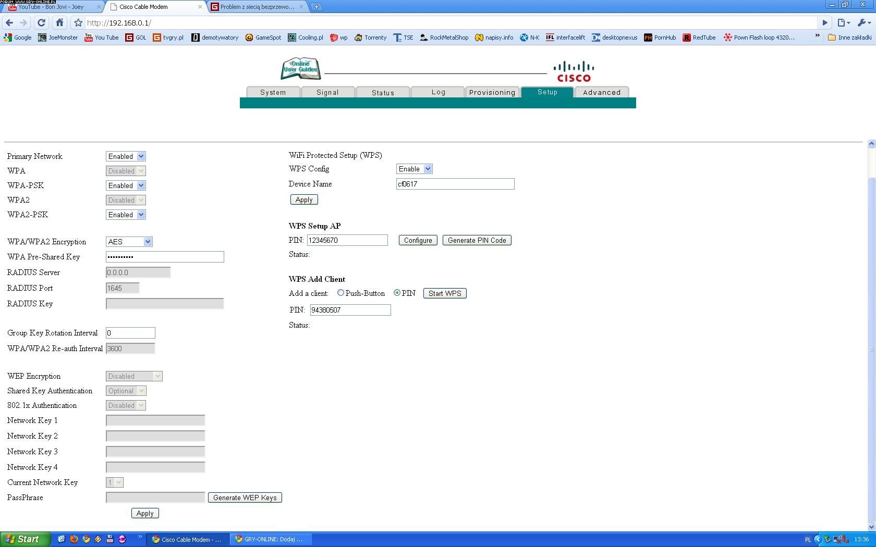This screenshot has width=876, height=547.
Task: Click the Home icon in browser toolbar
Action: click(x=59, y=23)
